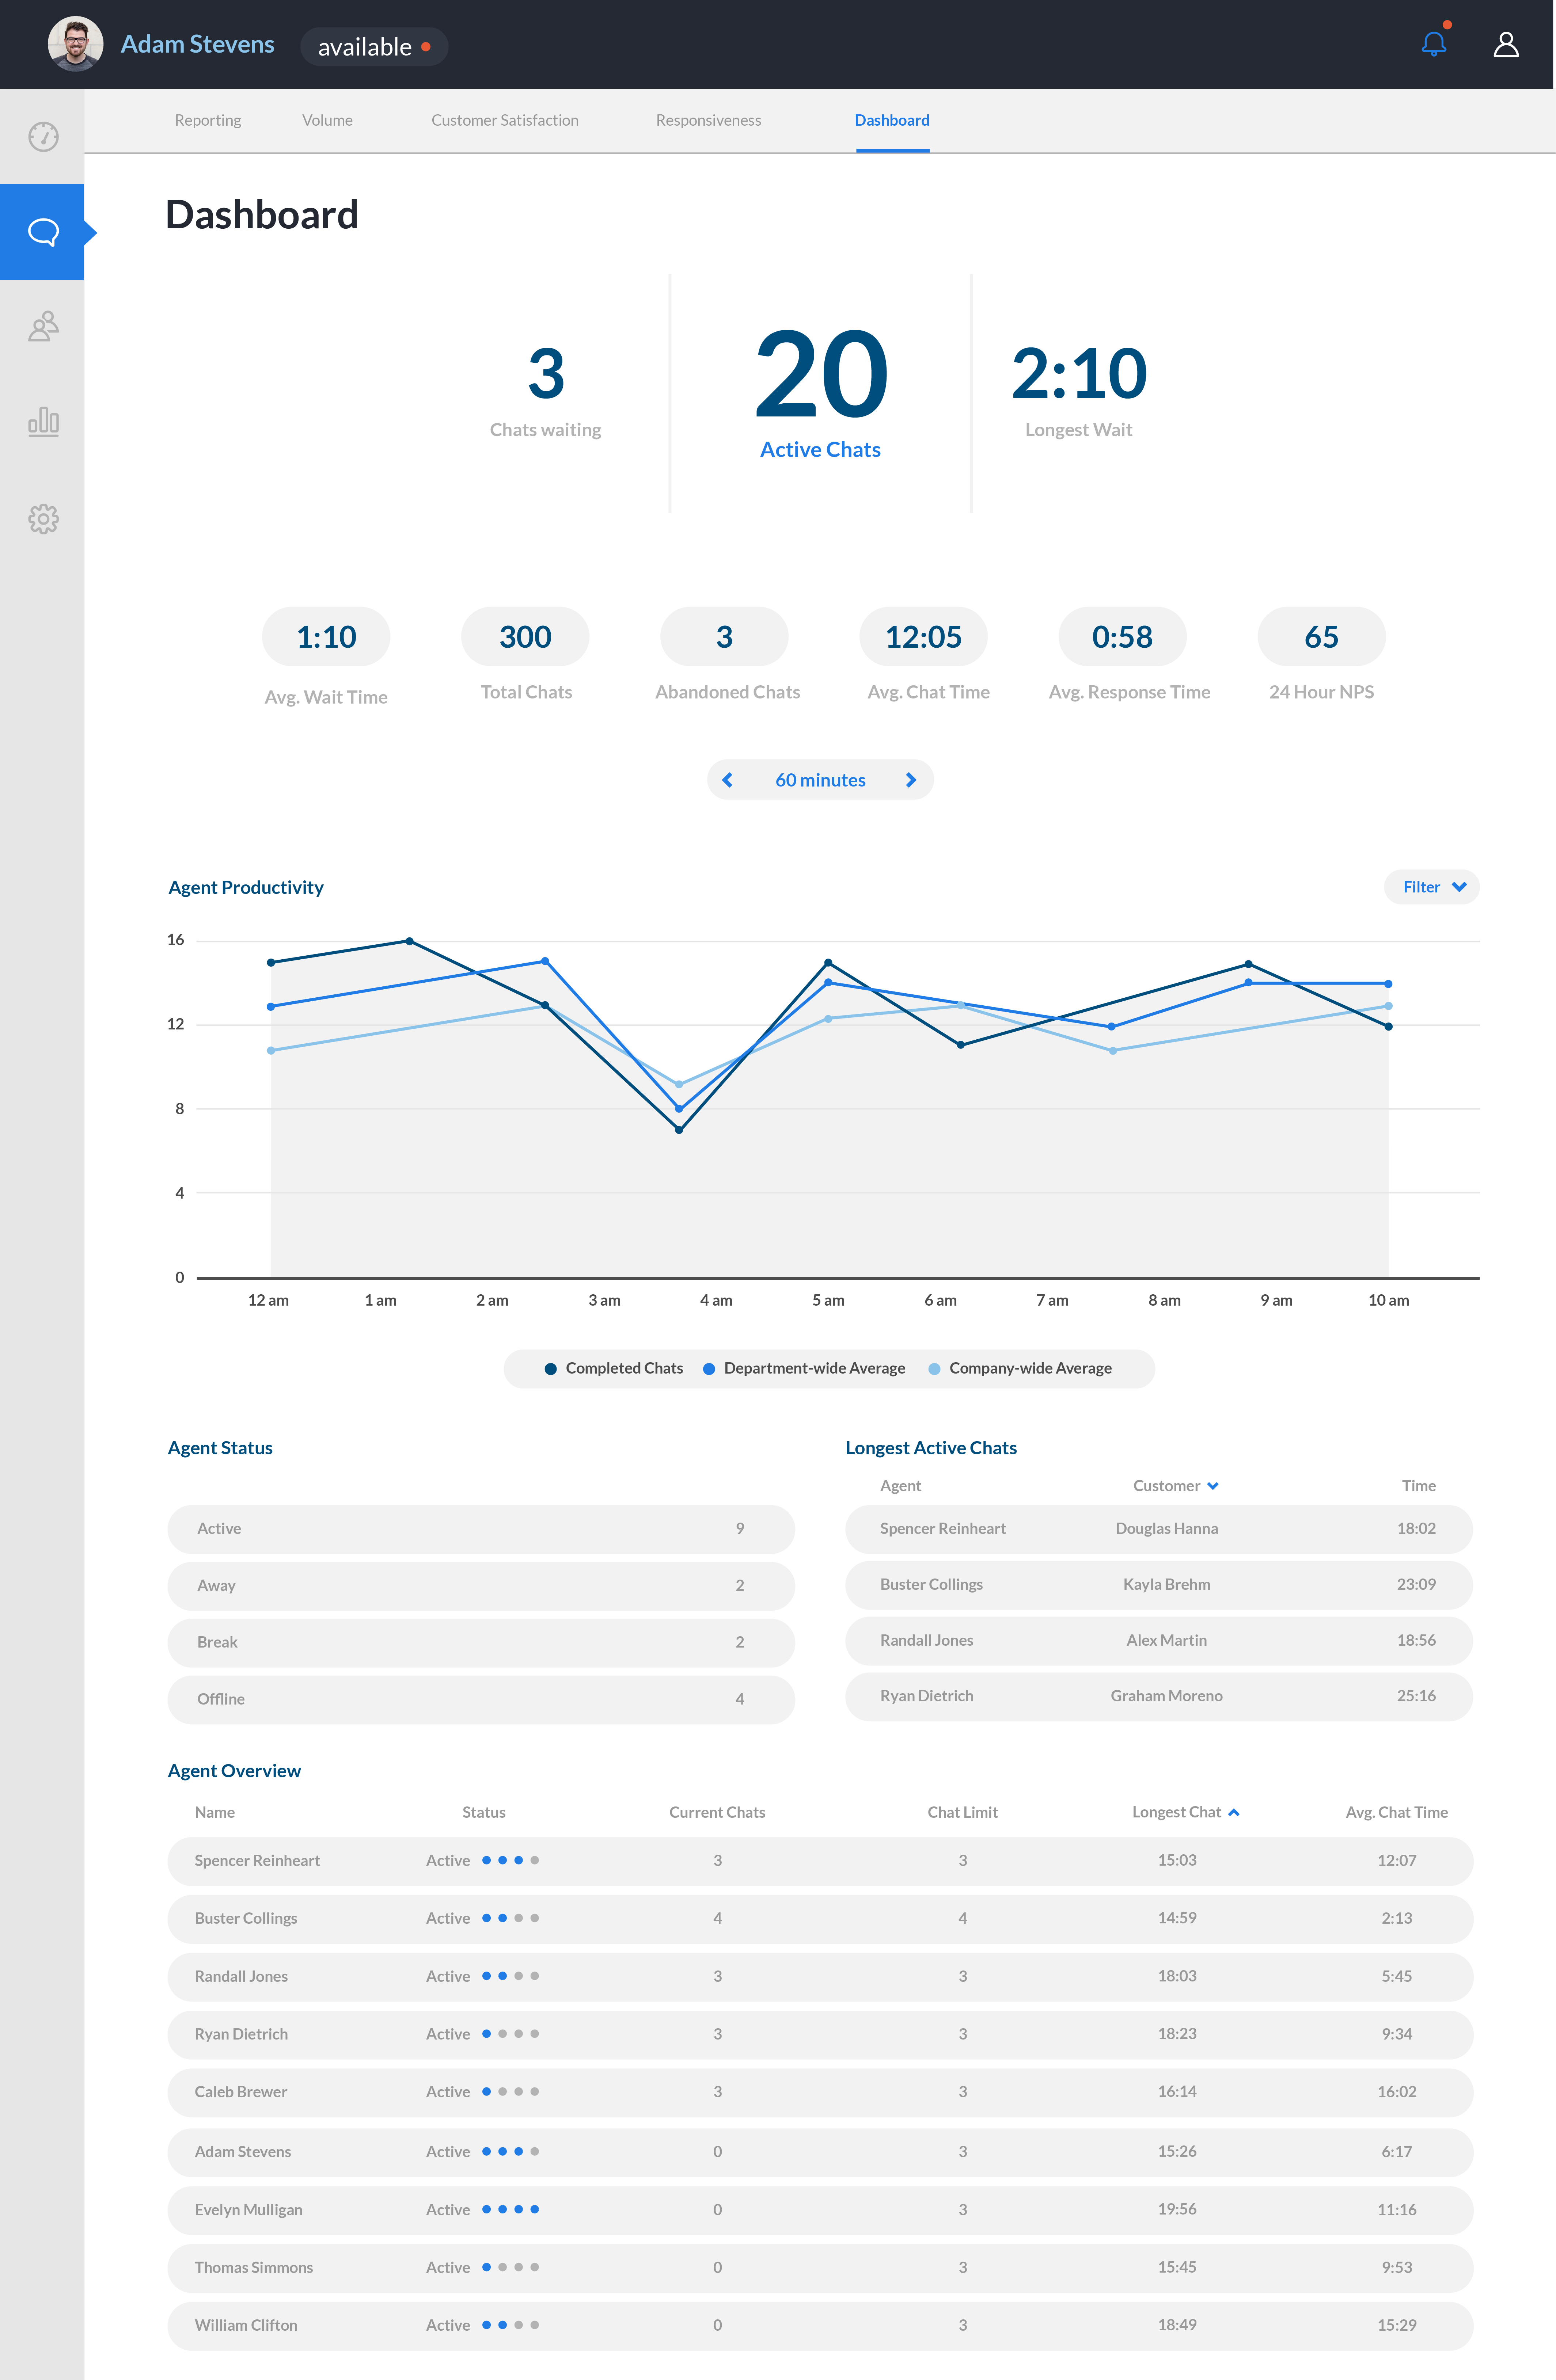
Task: Sort by Customer column chevron
Action: 1213,1486
